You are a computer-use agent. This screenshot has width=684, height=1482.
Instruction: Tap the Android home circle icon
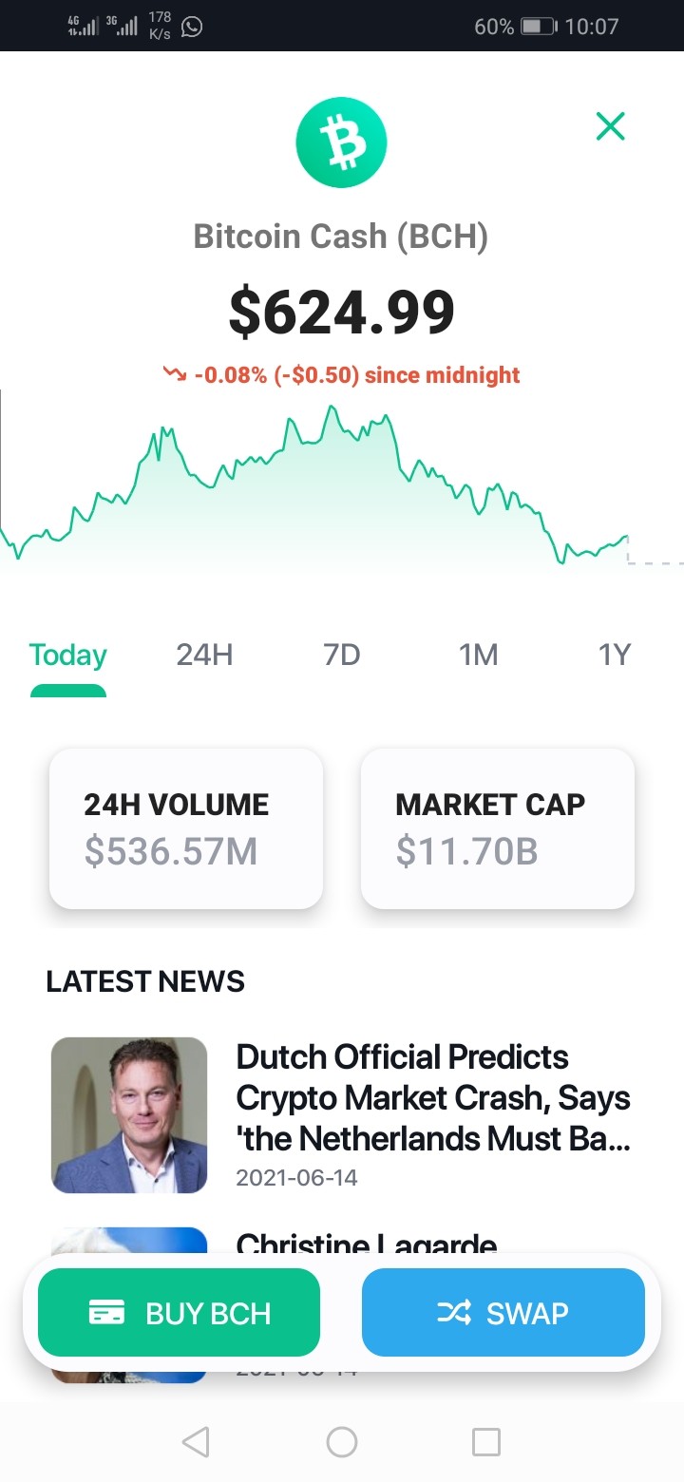(342, 1442)
